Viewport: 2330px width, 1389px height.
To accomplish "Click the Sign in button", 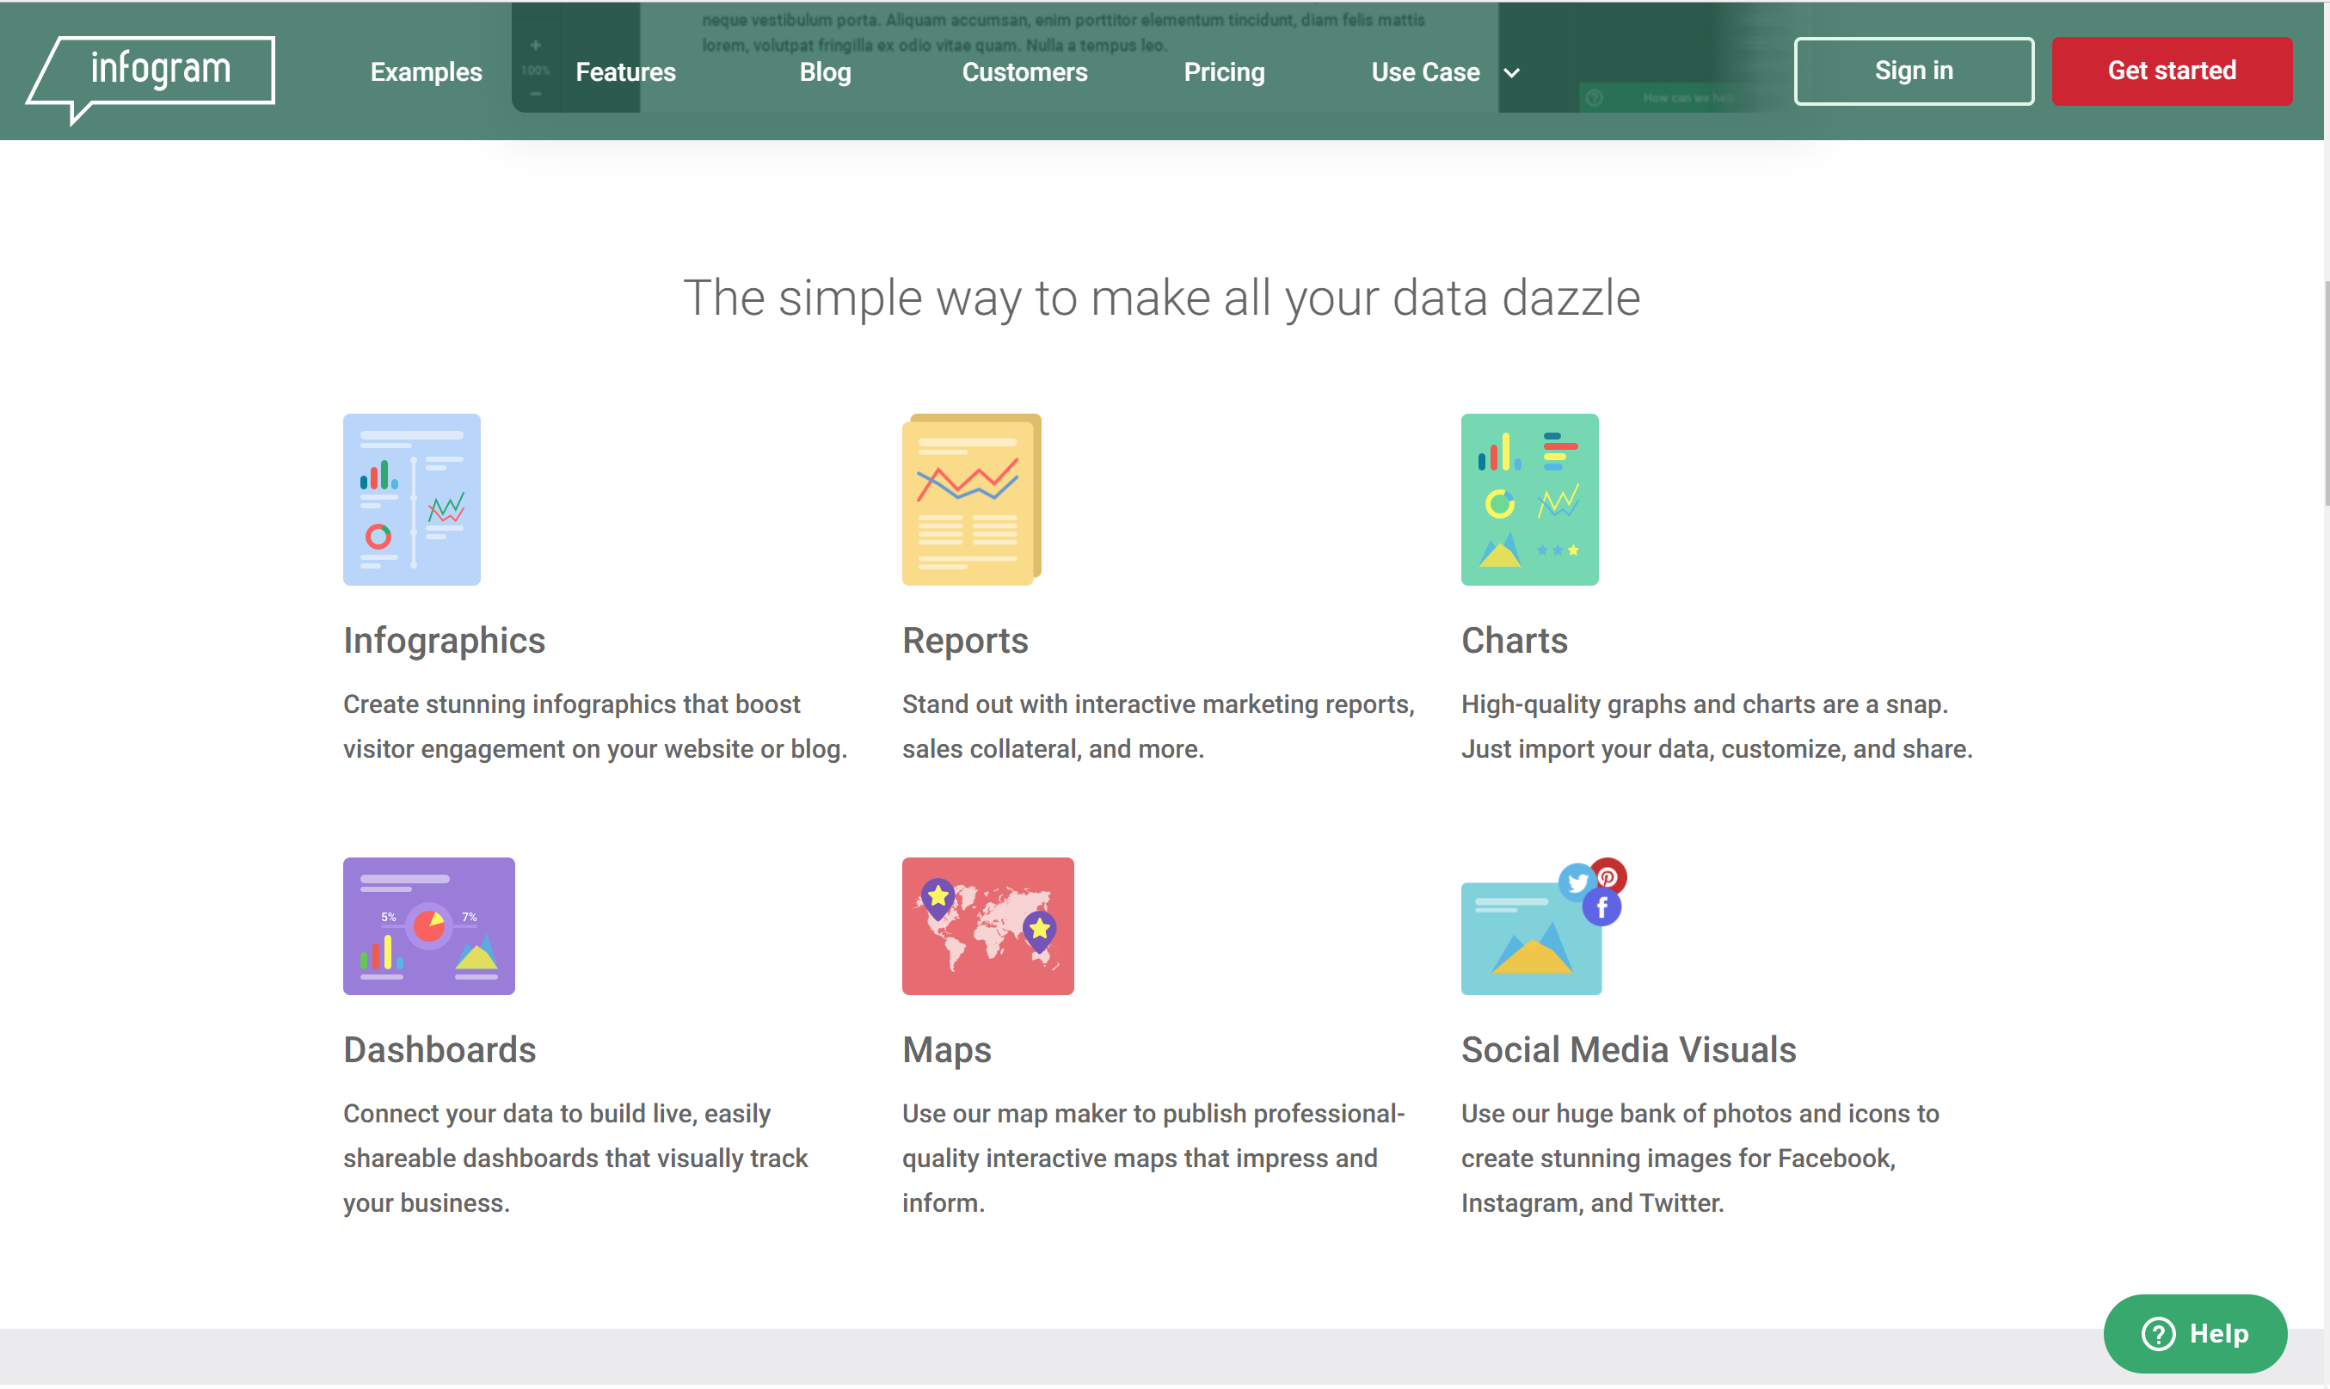I will pos(1913,71).
